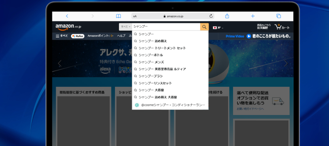Open the JP language flag selector

pos(218,28)
